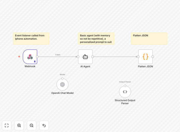Click the Flatten JSON input connector

click(x=138, y=57)
